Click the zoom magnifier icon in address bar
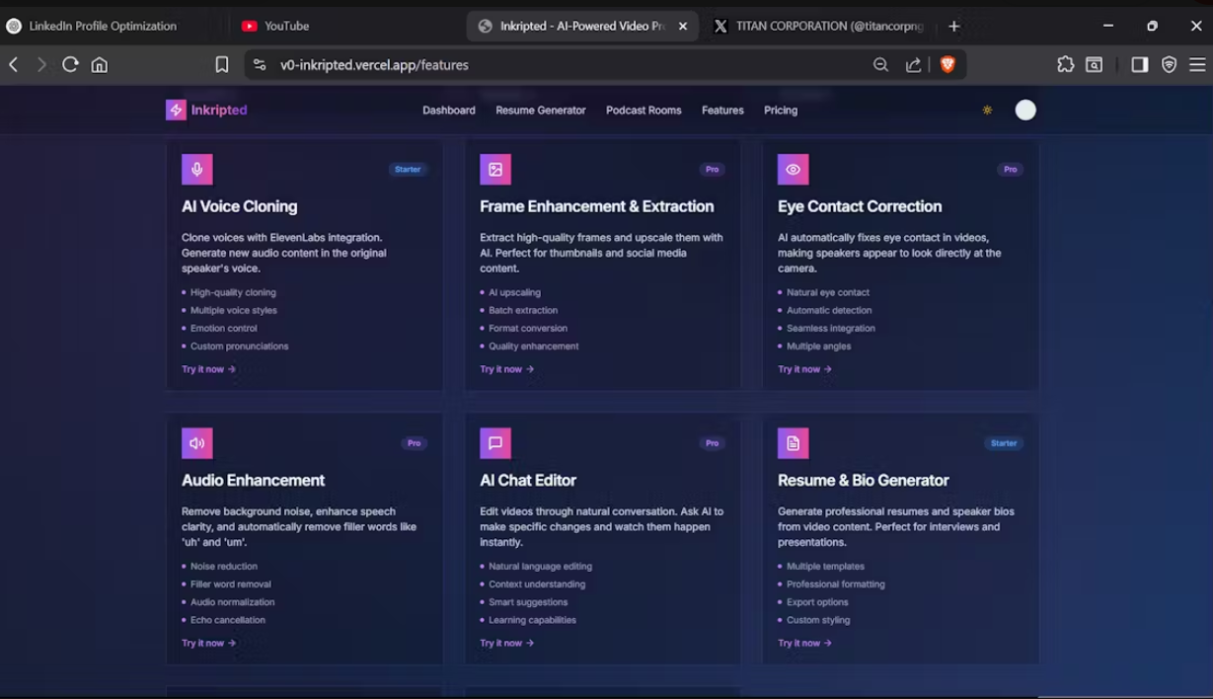The height and width of the screenshot is (699, 1213). (881, 65)
